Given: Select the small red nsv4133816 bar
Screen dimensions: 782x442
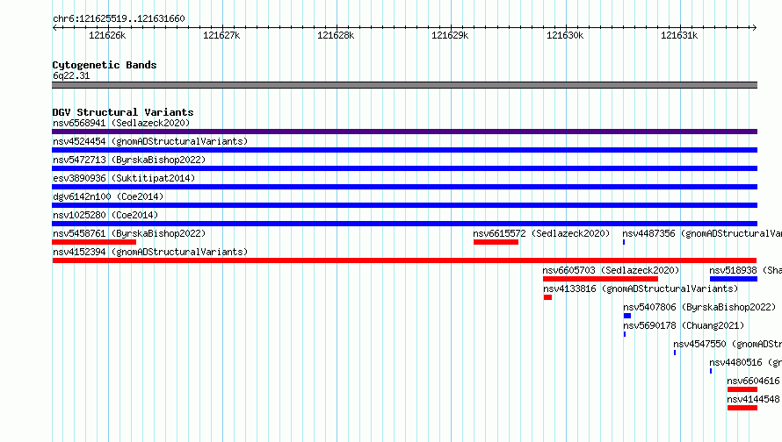Looking at the screenshot, I should 547,297.
